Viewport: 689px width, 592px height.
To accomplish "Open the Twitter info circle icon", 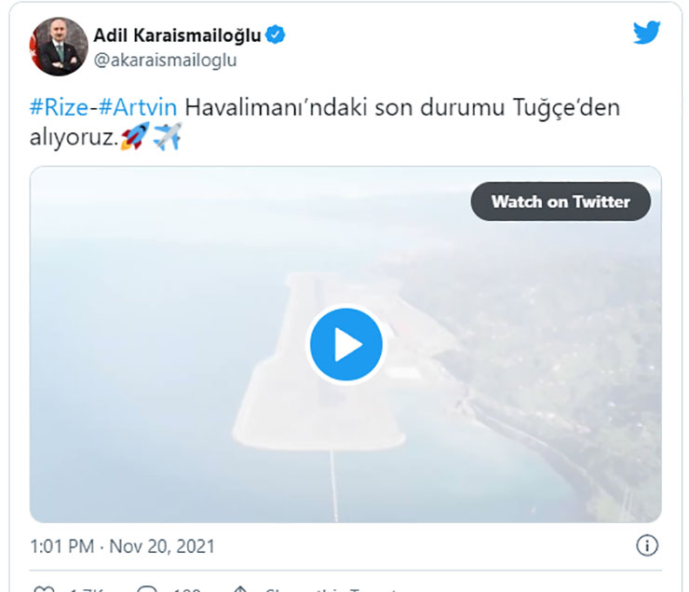I will click(x=647, y=545).
